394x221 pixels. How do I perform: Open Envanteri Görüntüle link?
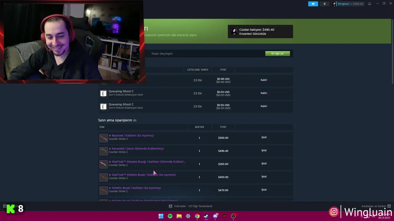point(252,34)
